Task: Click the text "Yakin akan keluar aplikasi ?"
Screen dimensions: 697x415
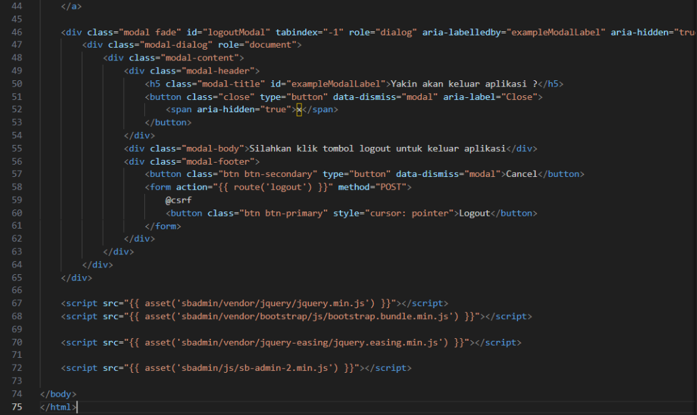Action: pyautogui.click(x=464, y=84)
